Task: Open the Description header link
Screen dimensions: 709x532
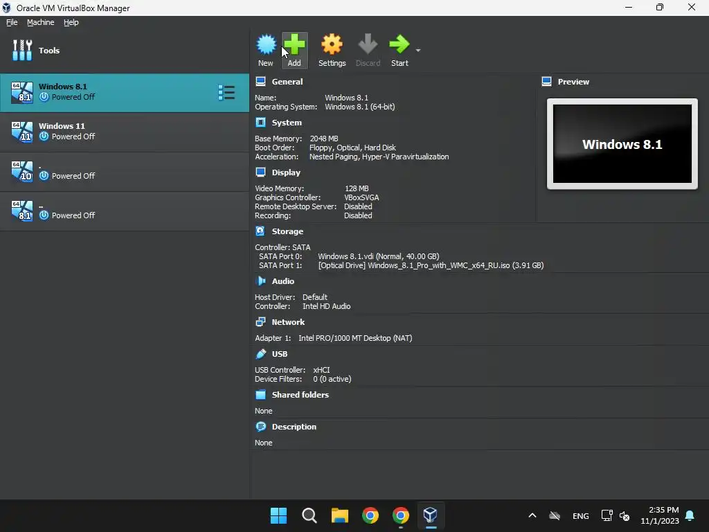Action: point(294,427)
